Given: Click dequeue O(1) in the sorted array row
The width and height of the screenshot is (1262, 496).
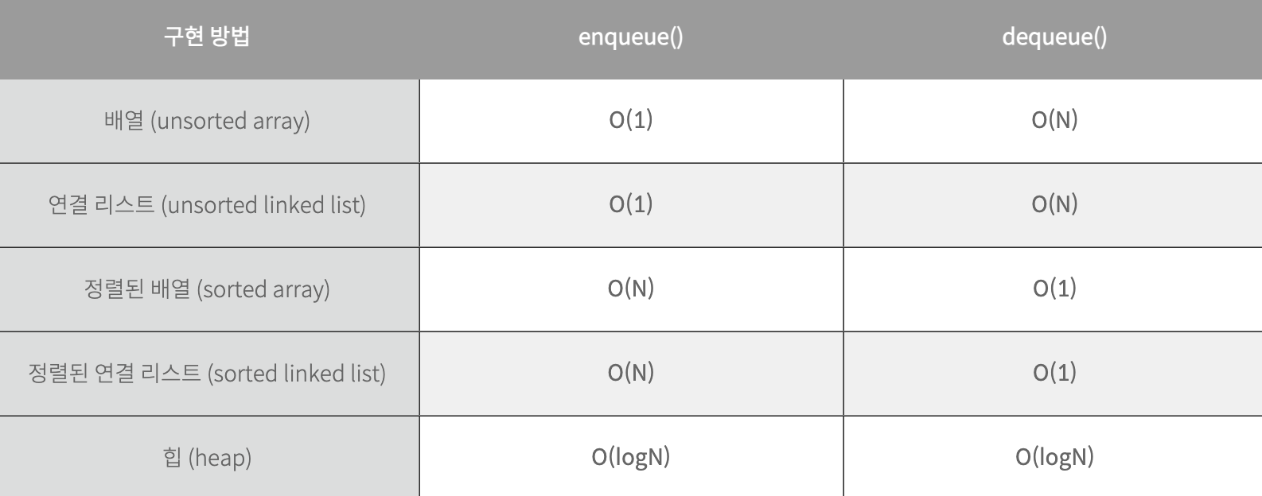Looking at the screenshot, I should click(1053, 289).
